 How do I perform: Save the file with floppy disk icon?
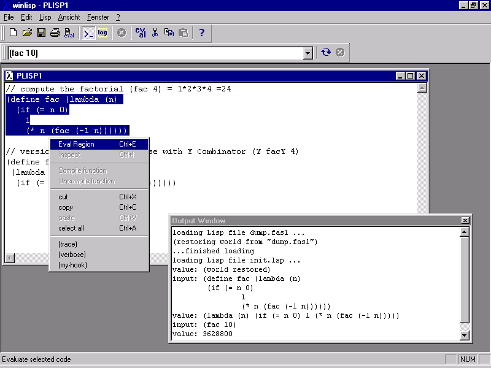pos(41,33)
